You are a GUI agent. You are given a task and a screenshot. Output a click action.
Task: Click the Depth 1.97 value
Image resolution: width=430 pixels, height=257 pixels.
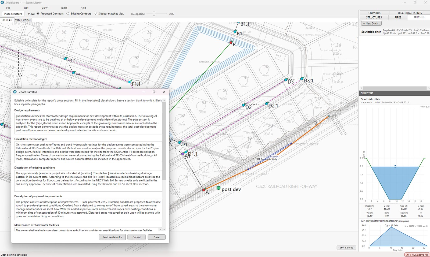[370, 209]
